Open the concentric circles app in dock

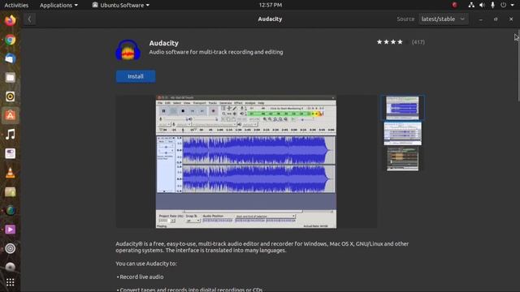pos(11,248)
